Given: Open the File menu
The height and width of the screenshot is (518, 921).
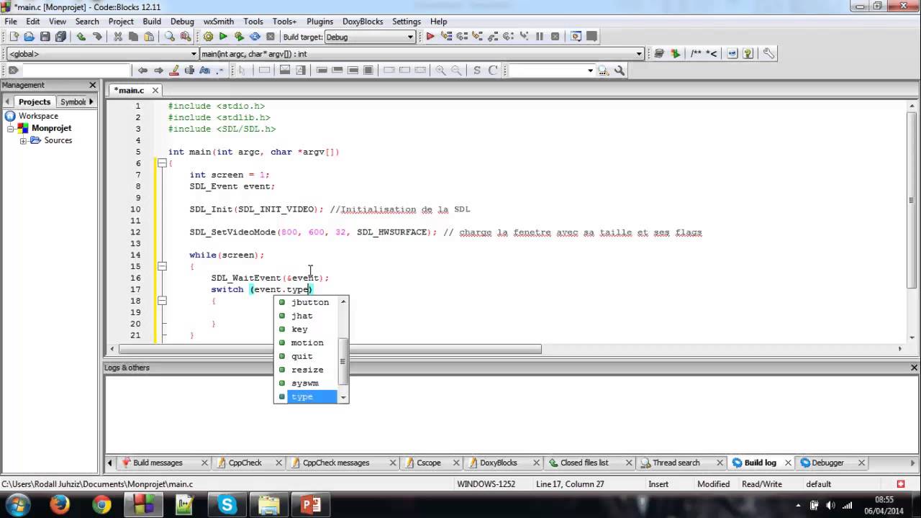Looking at the screenshot, I should 11,22.
